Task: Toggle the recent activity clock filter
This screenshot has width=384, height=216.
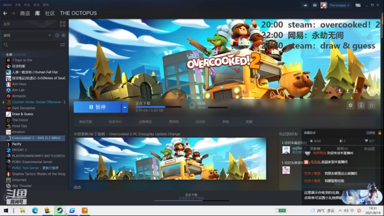Action: 57,35
